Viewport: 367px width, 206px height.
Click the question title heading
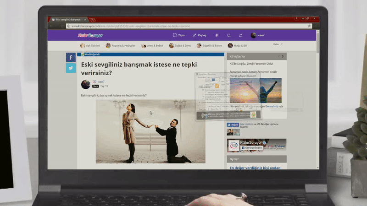139,68
